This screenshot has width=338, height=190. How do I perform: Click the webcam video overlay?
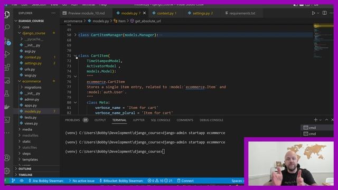[x=291, y=164]
